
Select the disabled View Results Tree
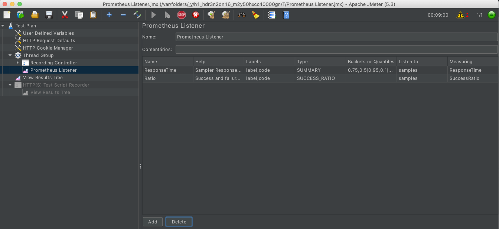pos(50,92)
